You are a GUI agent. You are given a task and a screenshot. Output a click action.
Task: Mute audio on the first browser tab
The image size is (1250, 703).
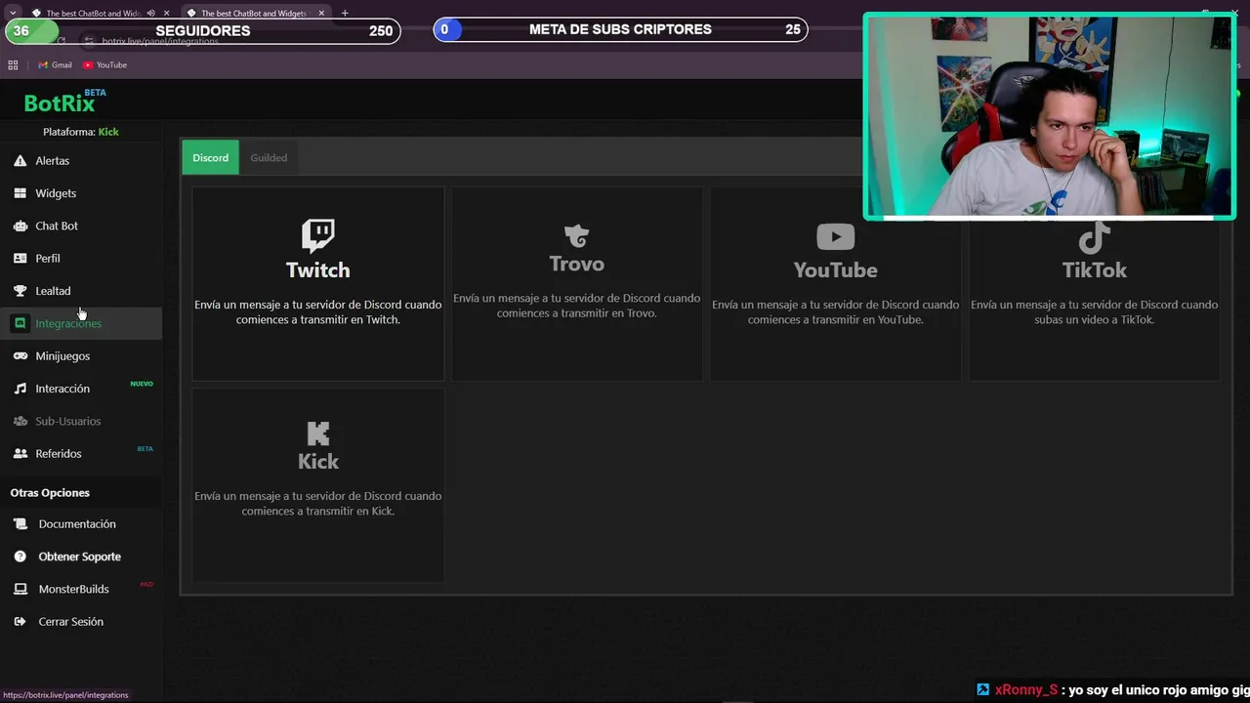150,14
